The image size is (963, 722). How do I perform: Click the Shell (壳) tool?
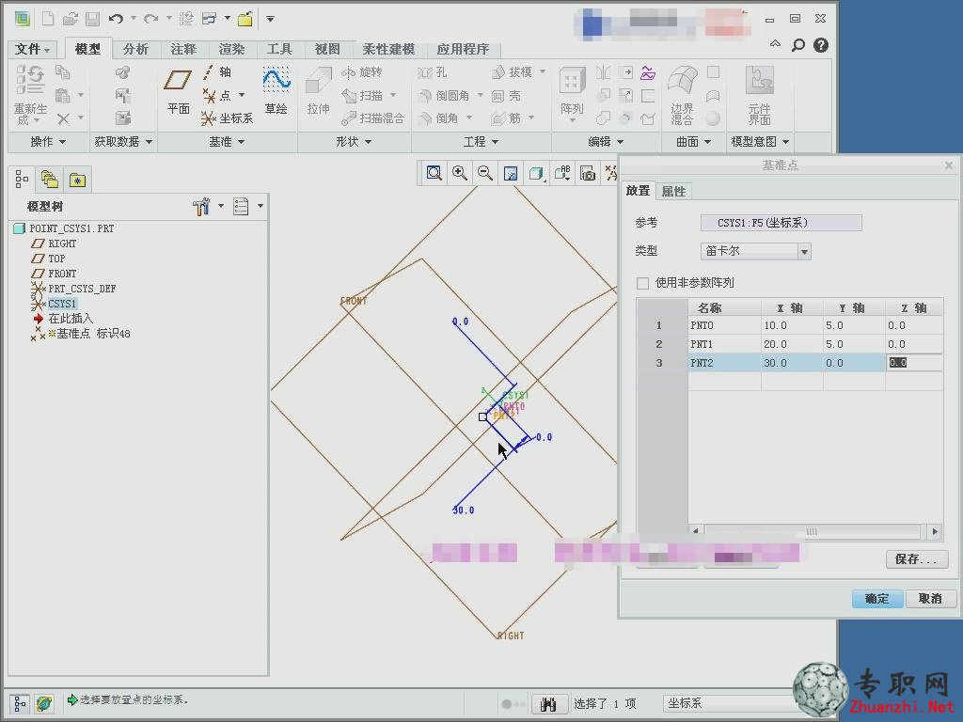[x=507, y=95]
